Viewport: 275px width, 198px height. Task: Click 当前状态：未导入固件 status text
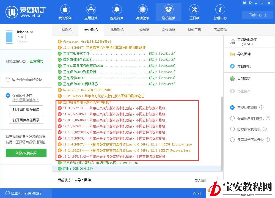tap(74, 180)
